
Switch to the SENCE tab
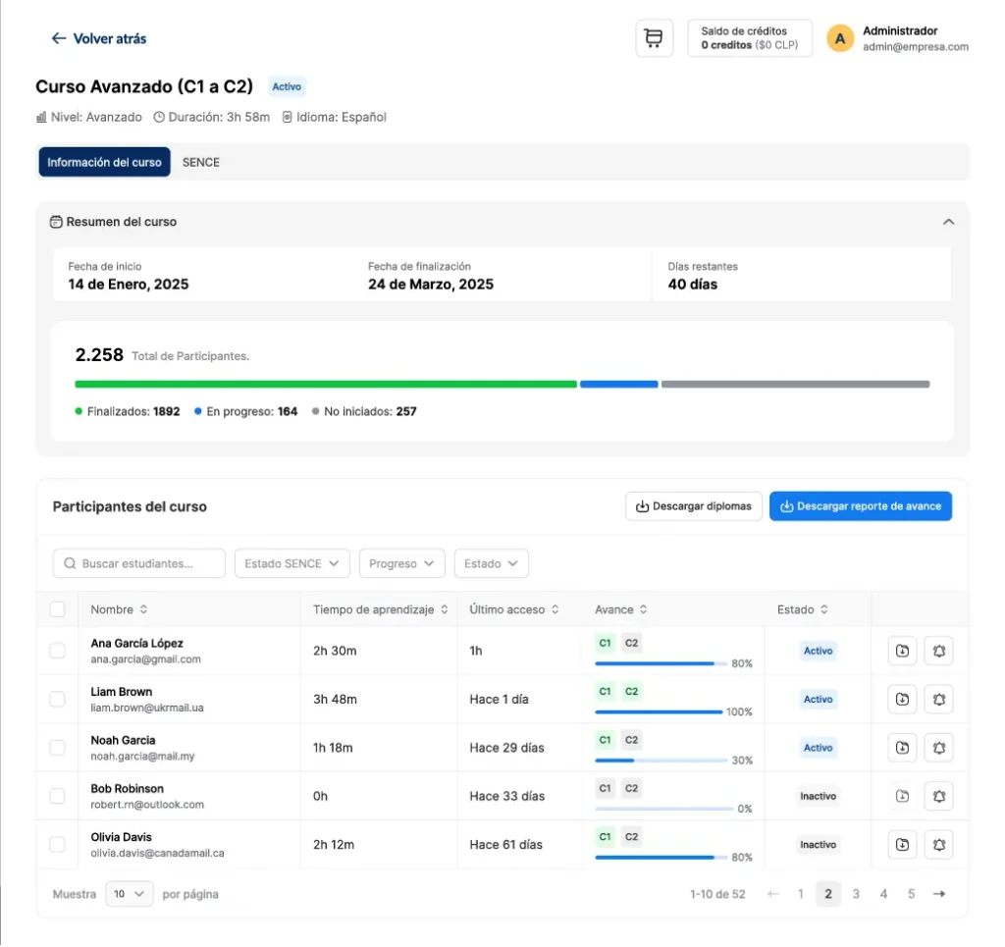(200, 162)
